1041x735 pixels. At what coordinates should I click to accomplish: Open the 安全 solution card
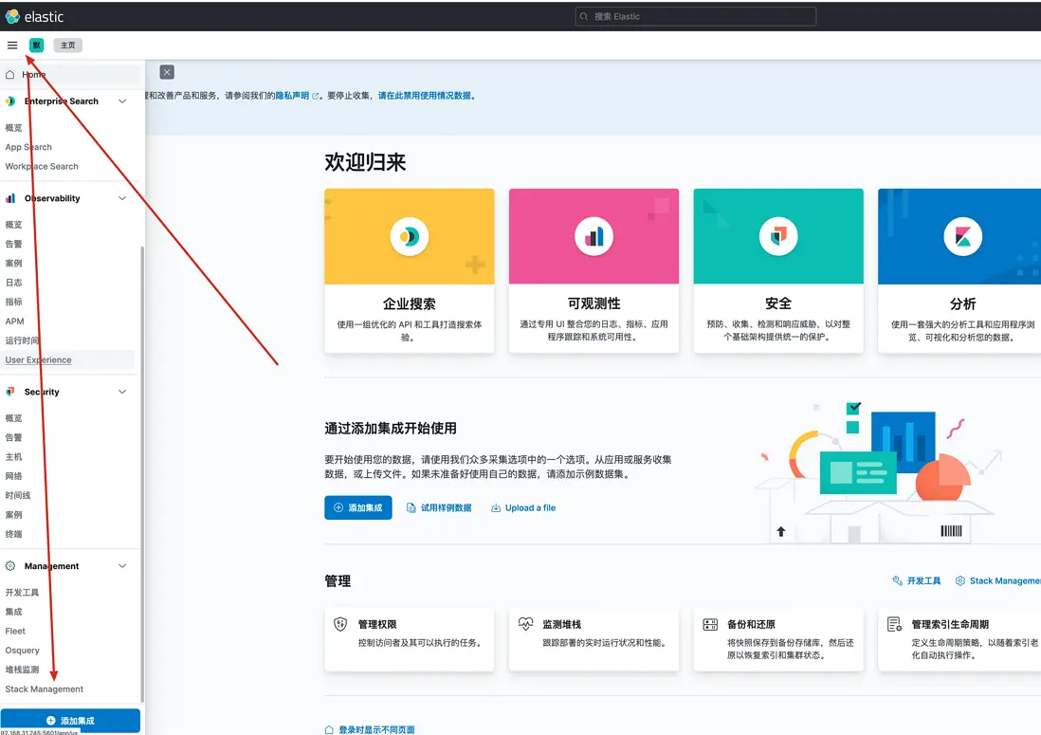(x=778, y=270)
